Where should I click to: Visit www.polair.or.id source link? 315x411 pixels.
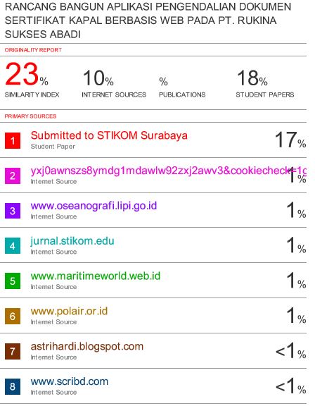click(x=69, y=312)
